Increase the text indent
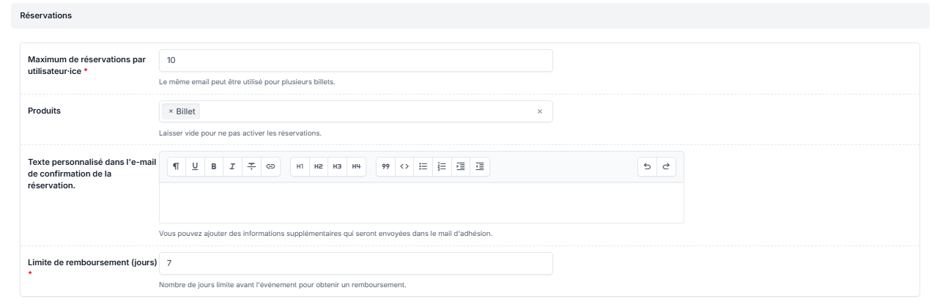The image size is (940, 307). 461,166
